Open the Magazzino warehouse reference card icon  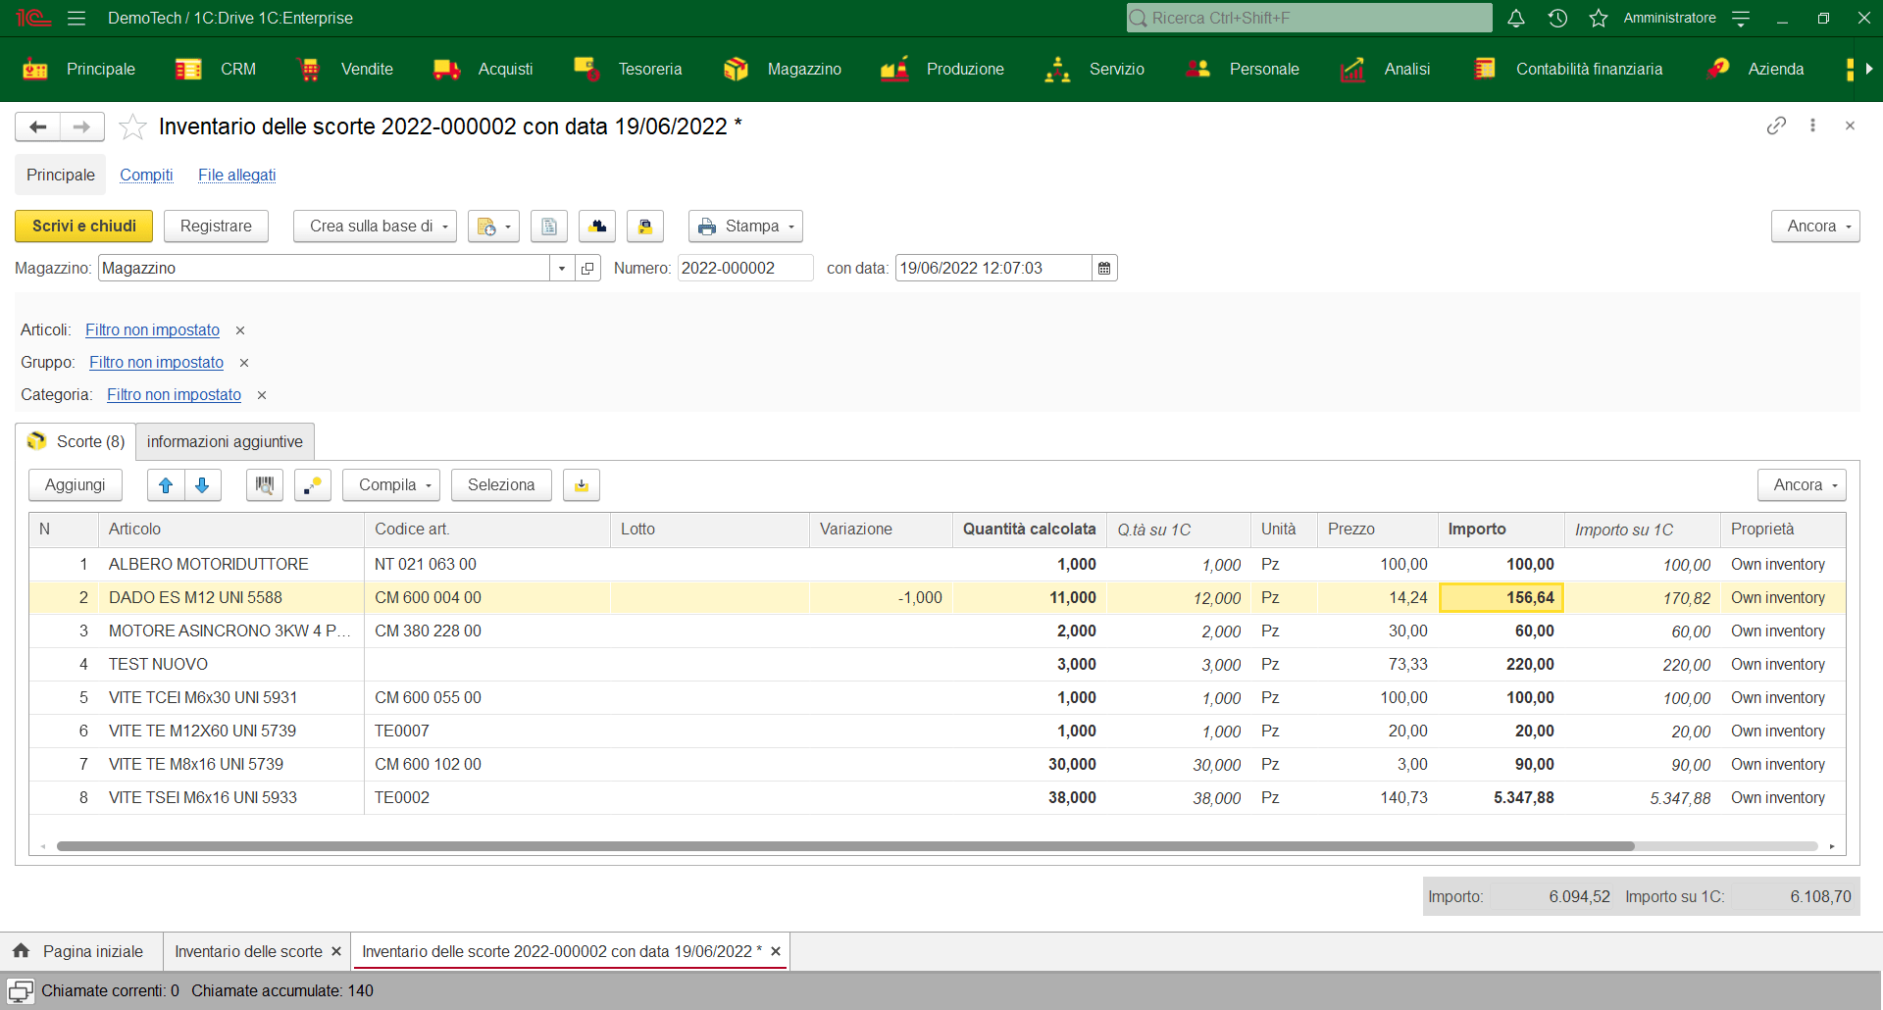(x=587, y=269)
